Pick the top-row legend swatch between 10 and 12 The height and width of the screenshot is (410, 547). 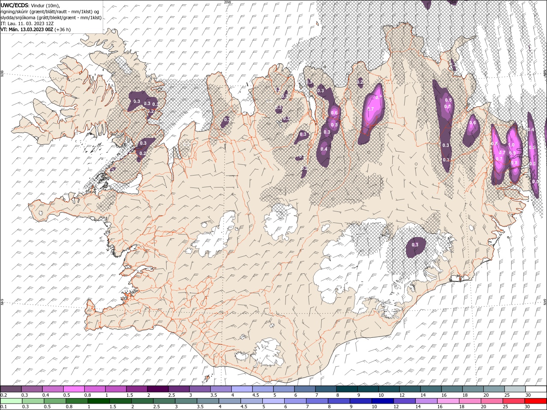388,389
